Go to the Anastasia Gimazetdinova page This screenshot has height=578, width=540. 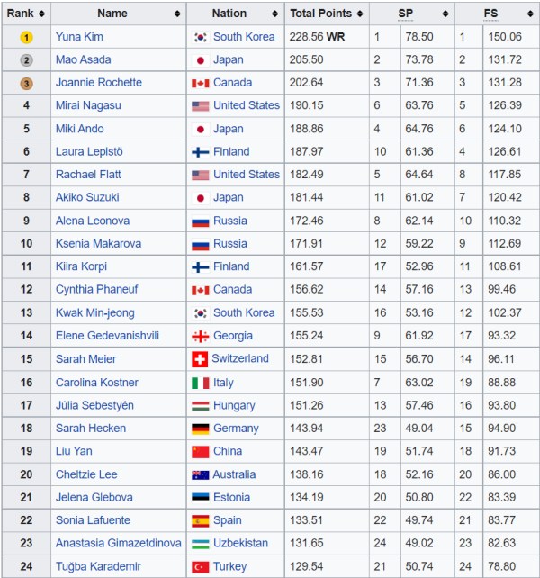[118, 544]
